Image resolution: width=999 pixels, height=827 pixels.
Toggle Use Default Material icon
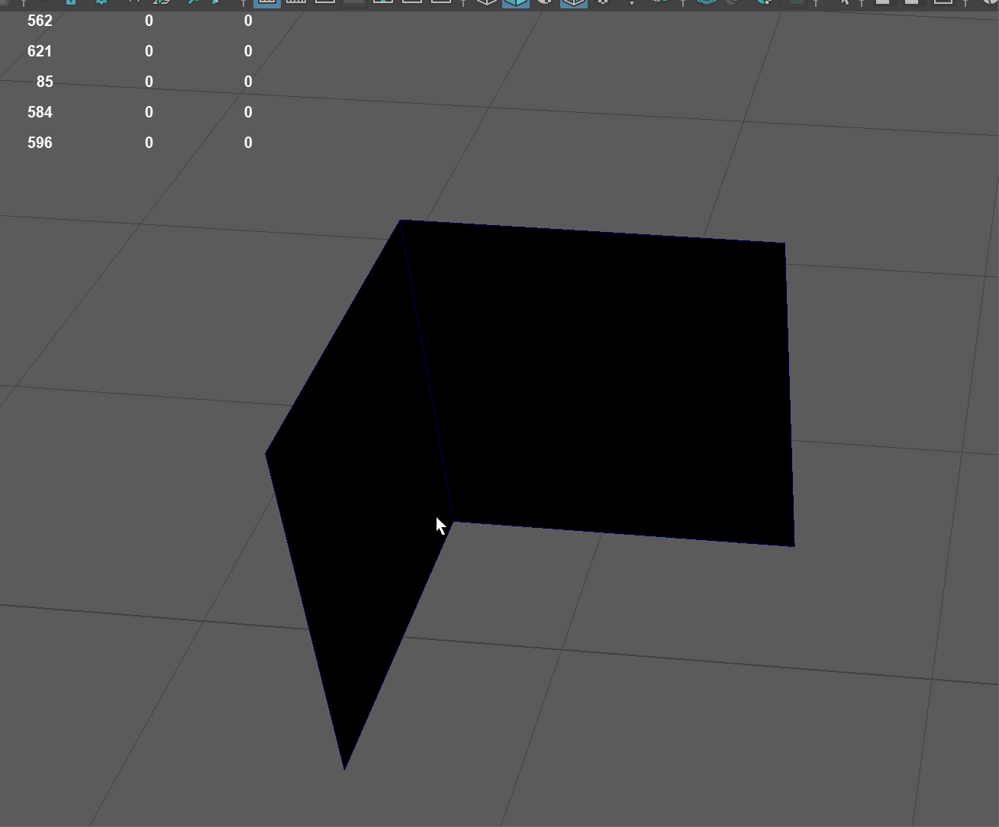545,2
